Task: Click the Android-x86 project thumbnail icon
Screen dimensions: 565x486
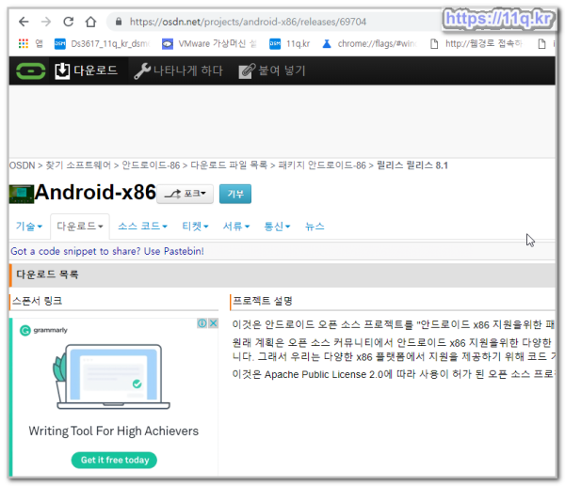Action: pos(22,194)
